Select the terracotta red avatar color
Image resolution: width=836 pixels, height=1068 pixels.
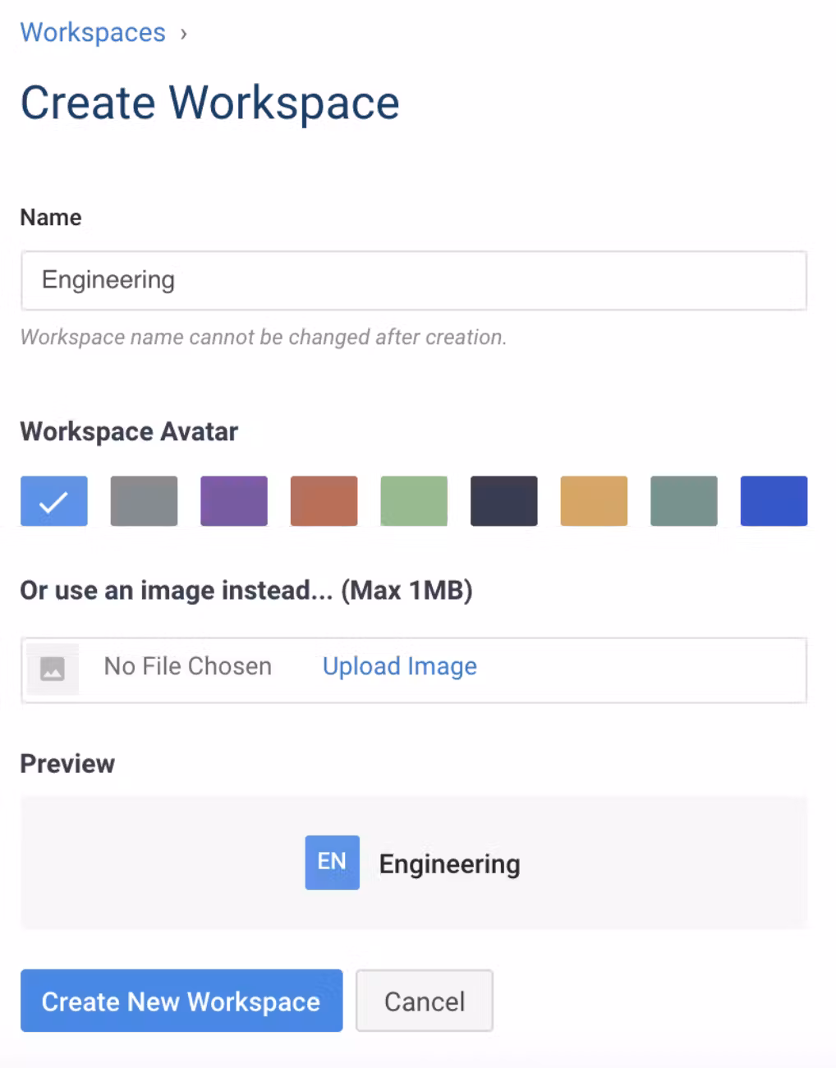pos(324,500)
